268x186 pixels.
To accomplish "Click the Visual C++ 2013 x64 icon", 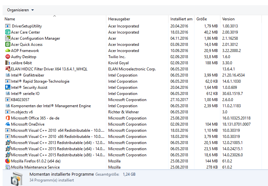I will click(8, 142).
